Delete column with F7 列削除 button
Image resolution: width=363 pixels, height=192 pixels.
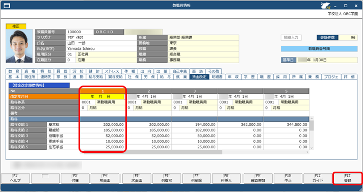pos(196,178)
